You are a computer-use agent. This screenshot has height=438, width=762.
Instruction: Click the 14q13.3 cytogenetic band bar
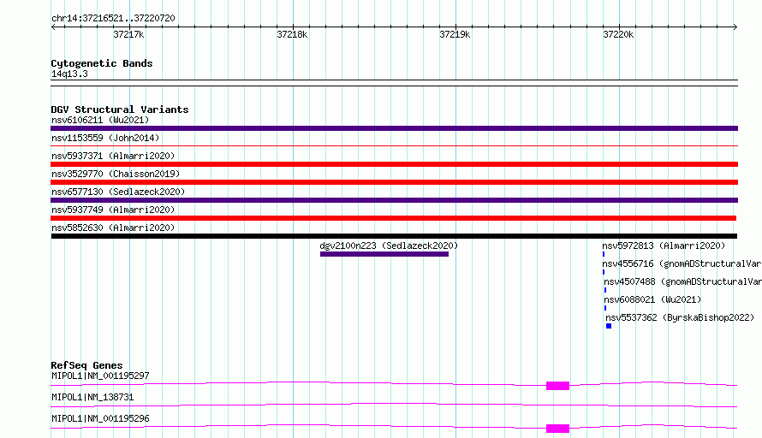coord(394,83)
